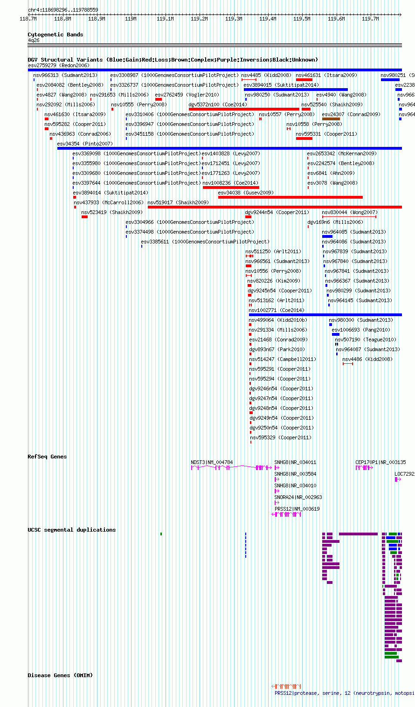
Task: Click esv1006693 (Pang2010) entry
Action: click(361, 330)
